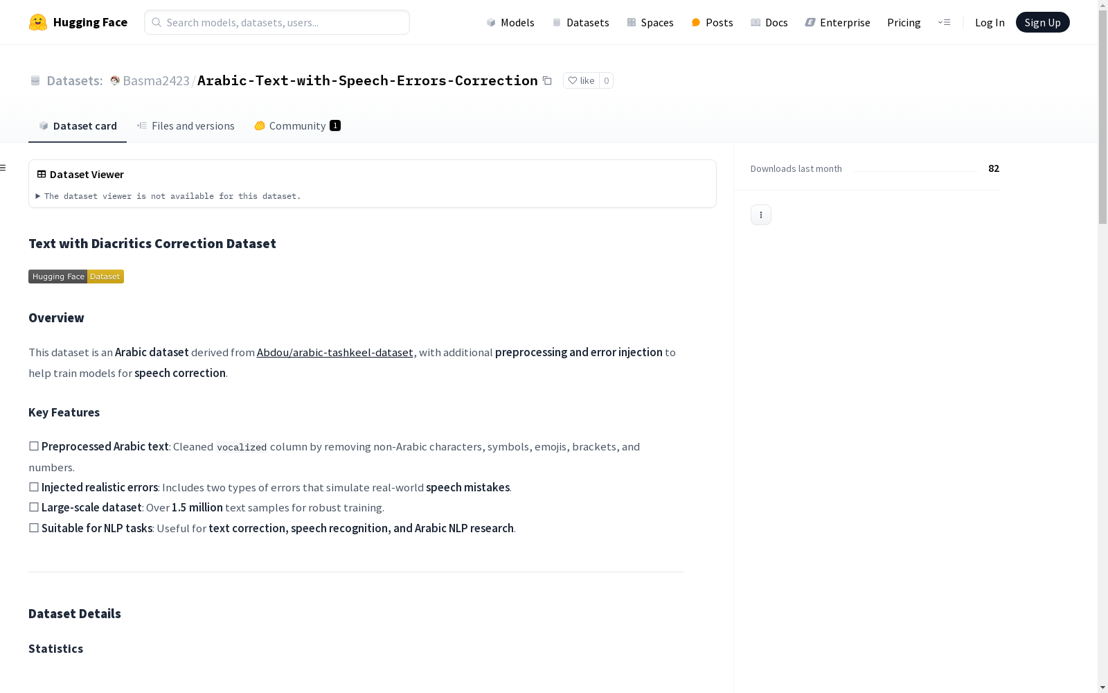The image size is (1108, 693).
Task: Switch to Files and versions tab
Action: click(186, 125)
